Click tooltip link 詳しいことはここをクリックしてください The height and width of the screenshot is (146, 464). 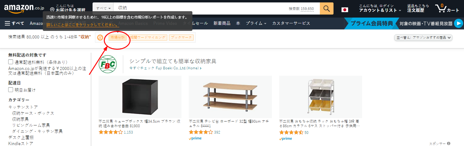(x=83, y=25)
